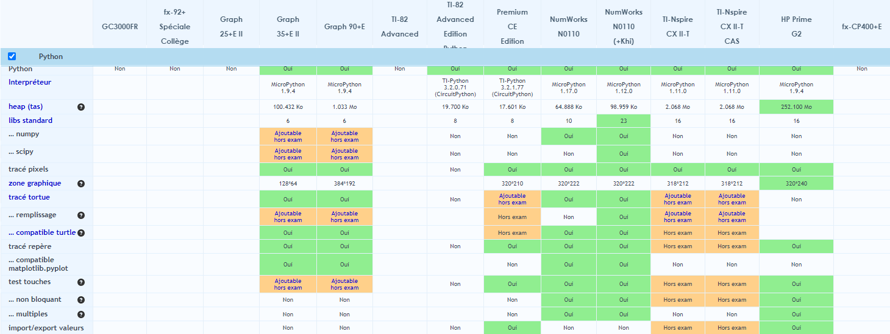Click Hors exam in remplissage row, Premium CE
The image size is (890, 334).
[512, 217]
